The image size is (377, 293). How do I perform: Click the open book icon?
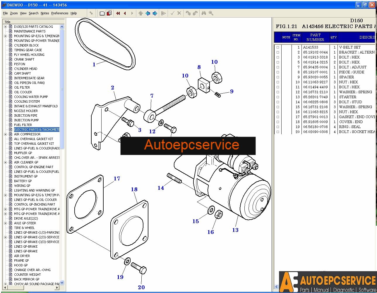(102, 13)
